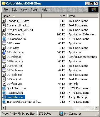This screenshot has height=117, width=100.
Task: Click the DGTable.exe application icon
Action: [x=4, y=70]
